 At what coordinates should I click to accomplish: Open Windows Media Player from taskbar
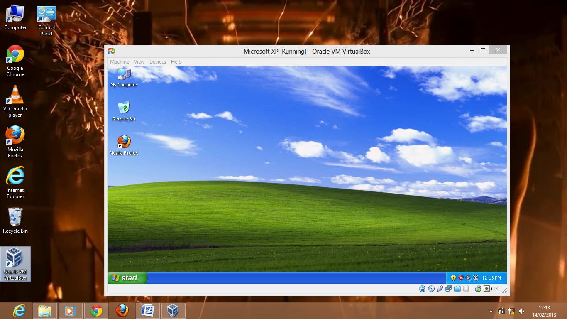71,311
